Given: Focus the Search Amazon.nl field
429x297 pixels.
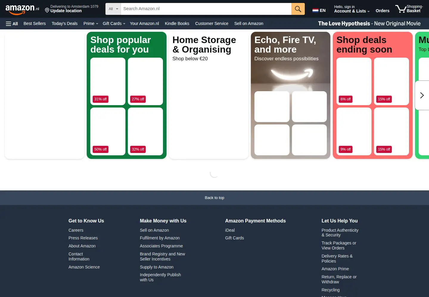Looking at the screenshot, I should click(x=206, y=9).
